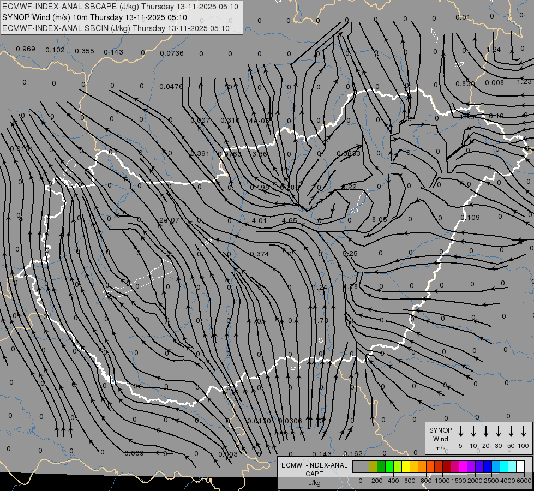Click the SYNOP Wind 10m header line

(x=94, y=17)
